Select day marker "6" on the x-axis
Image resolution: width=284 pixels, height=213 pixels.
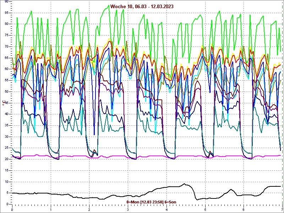[244, 209]
